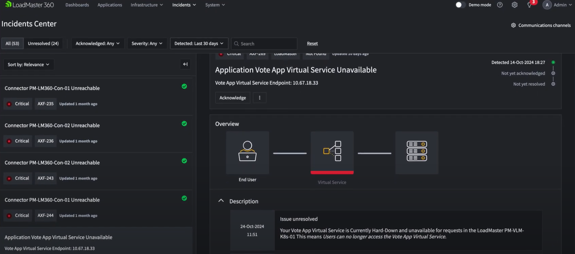Image resolution: width=575 pixels, height=254 pixels.
Task: Collapse the Description section
Action: pos(221,201)
